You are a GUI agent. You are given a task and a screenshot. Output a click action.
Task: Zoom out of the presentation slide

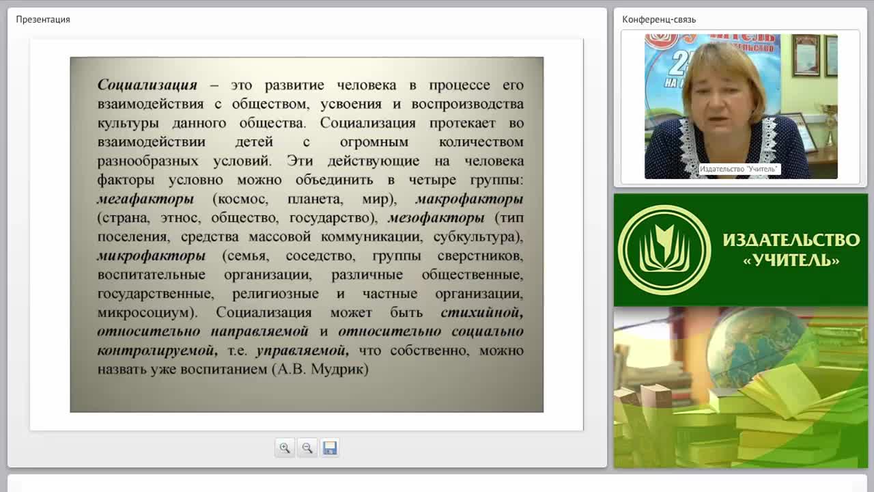[x=307, y=448]
